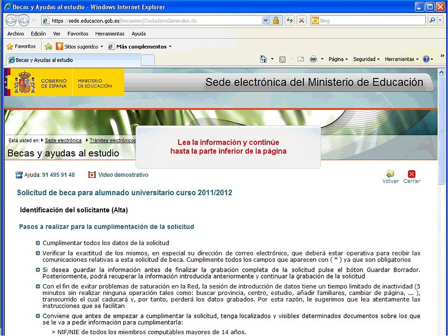Open the Sitios sugeridos dropdown
Viewport: 448px width, 336px height.
(79, 46)
